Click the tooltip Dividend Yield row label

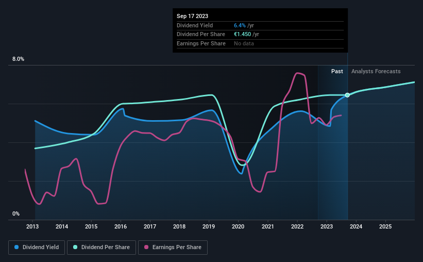point(195,25)
